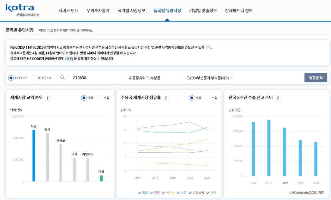
Task: Open the 한국 5개년 수출 신고 추이 info icon
Action: [277, 97]
